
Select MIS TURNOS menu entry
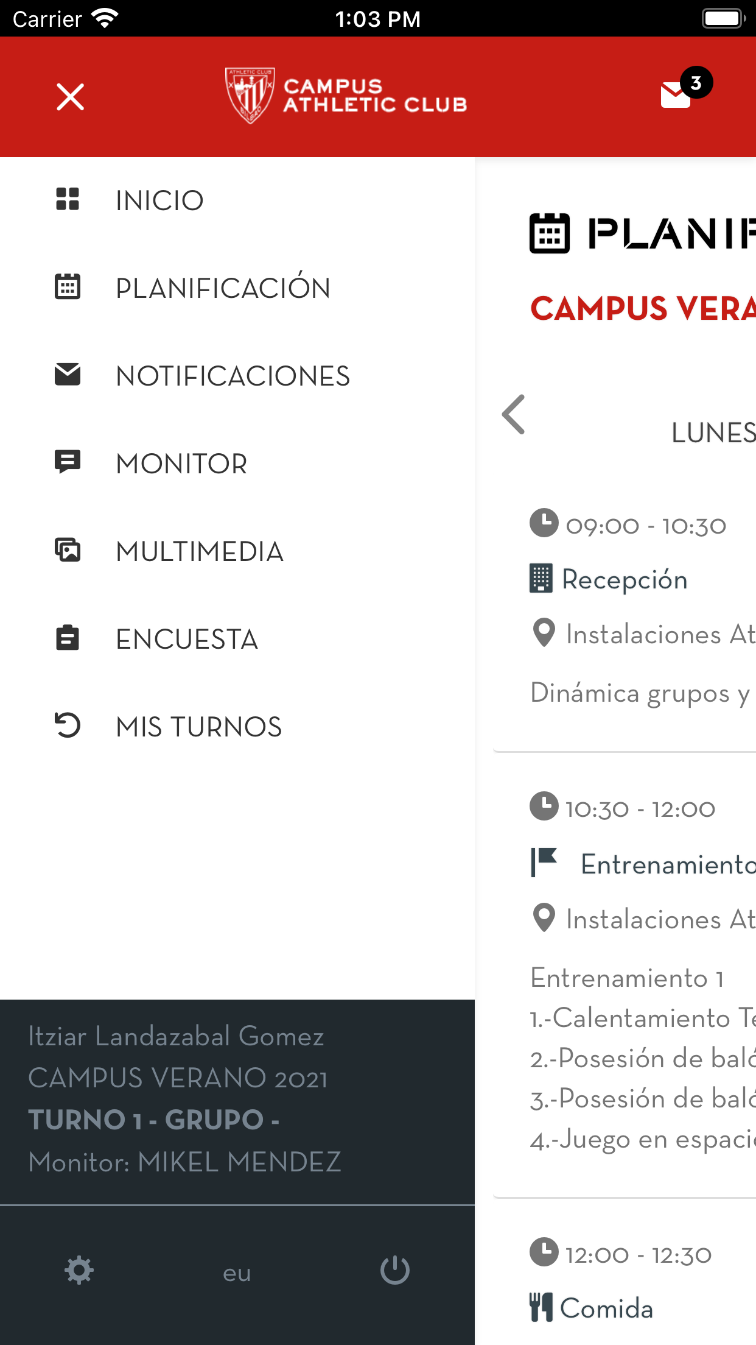click(198, 727)
